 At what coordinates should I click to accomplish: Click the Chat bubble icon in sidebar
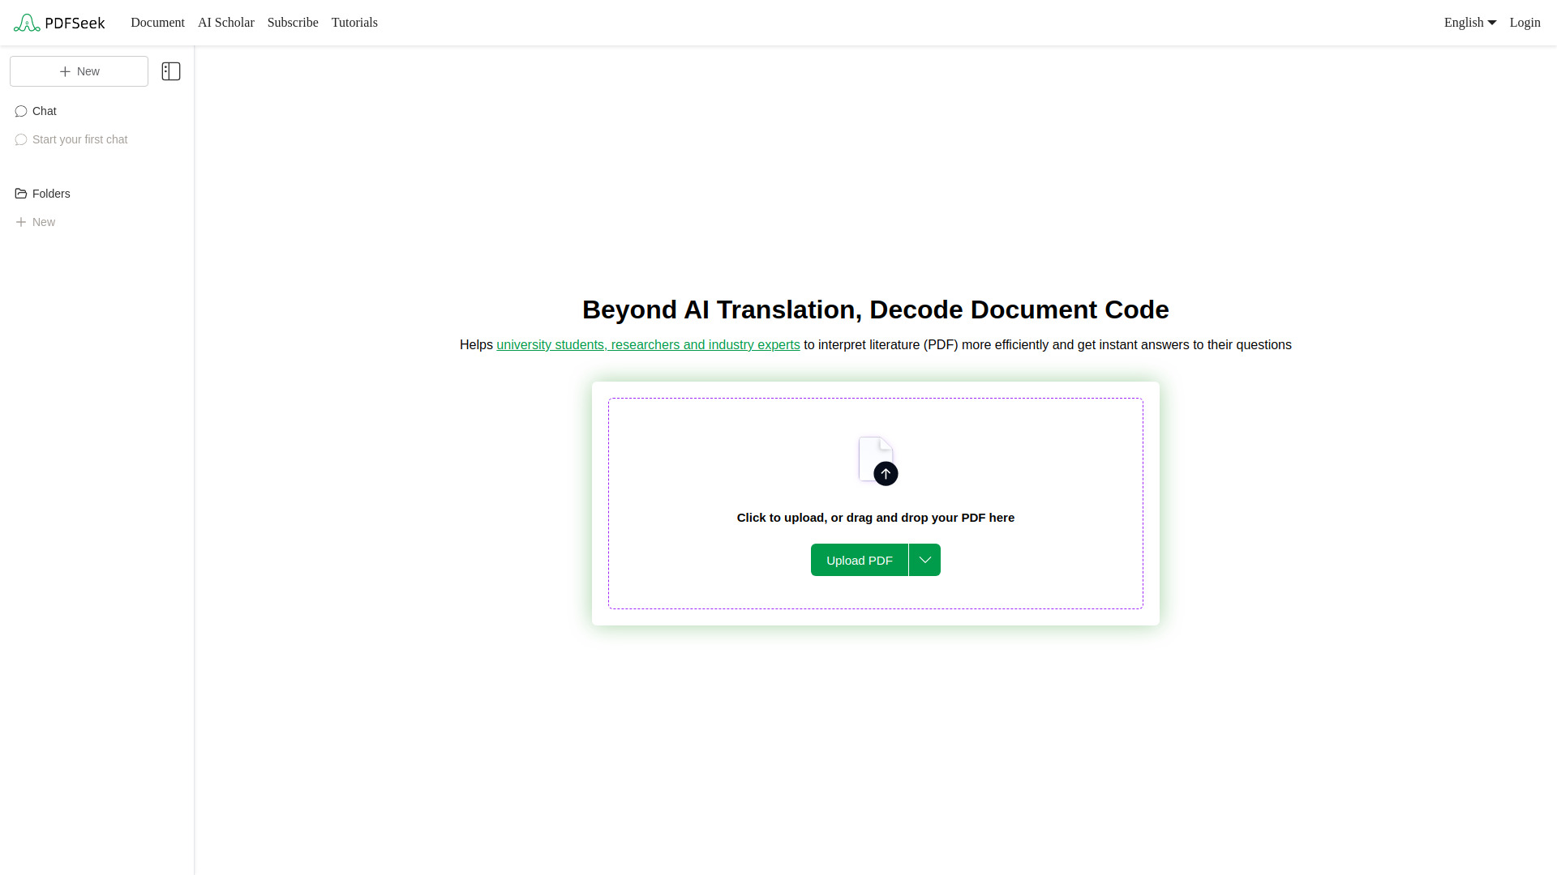(x=21, y=111)
